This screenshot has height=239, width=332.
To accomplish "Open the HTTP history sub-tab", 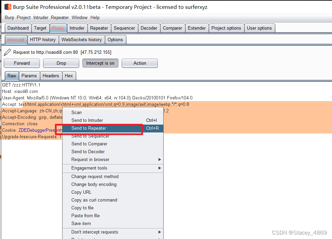I will [x=43, y=40].
